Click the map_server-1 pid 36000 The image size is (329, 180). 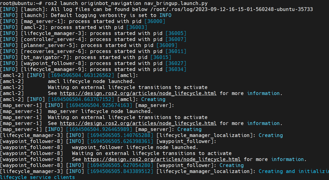click(x=155, y=21)
